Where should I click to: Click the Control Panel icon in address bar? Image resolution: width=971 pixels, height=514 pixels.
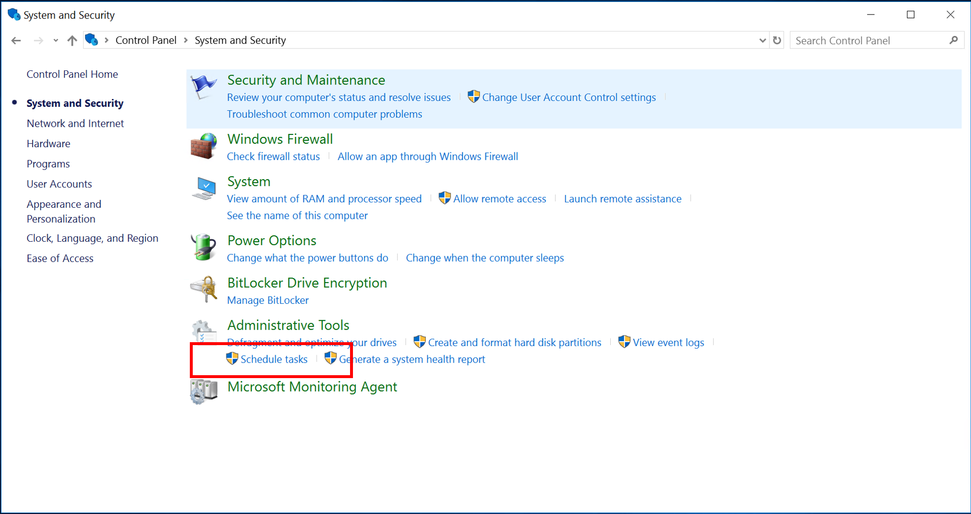click(91, 40)
